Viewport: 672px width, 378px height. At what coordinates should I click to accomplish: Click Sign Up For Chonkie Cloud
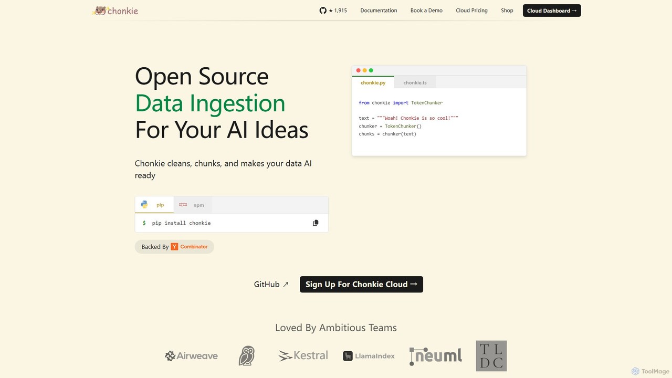[361, 284]
